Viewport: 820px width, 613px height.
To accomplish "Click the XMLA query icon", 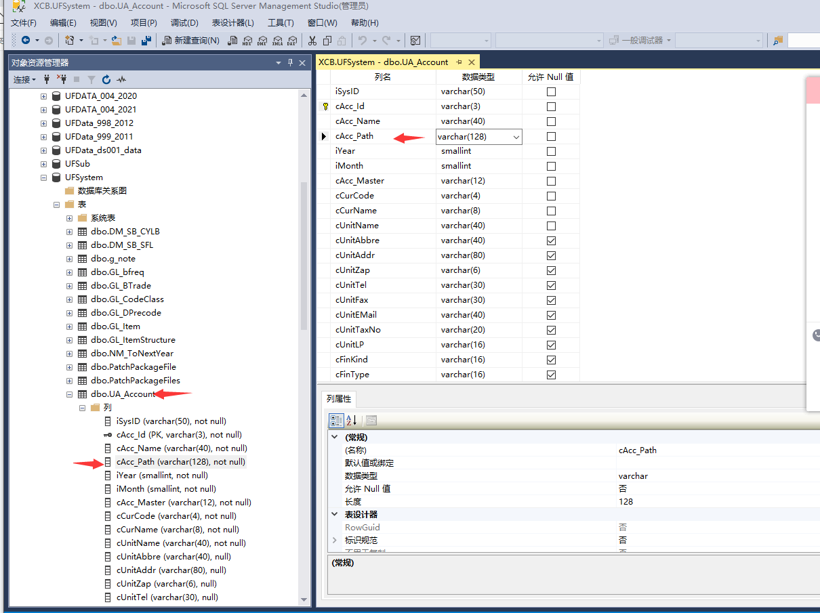I will pyautogui.click(x=277, y=41).
